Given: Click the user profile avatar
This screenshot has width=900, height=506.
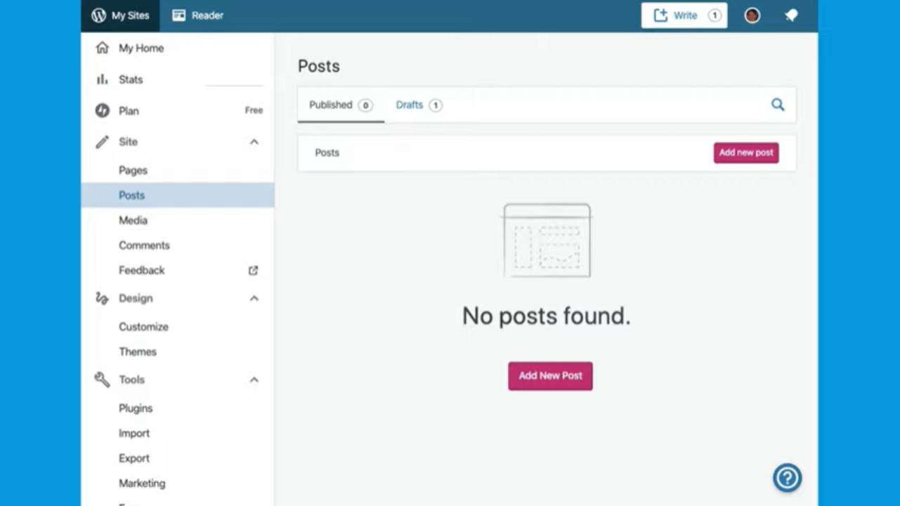Looking at the screenshot, I should click(x=752, y=15).
